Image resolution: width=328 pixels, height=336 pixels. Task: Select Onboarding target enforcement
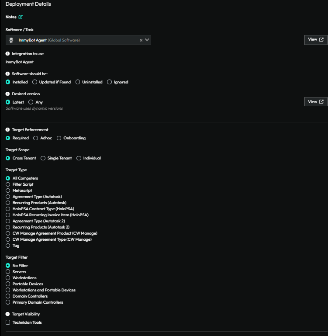59,138
